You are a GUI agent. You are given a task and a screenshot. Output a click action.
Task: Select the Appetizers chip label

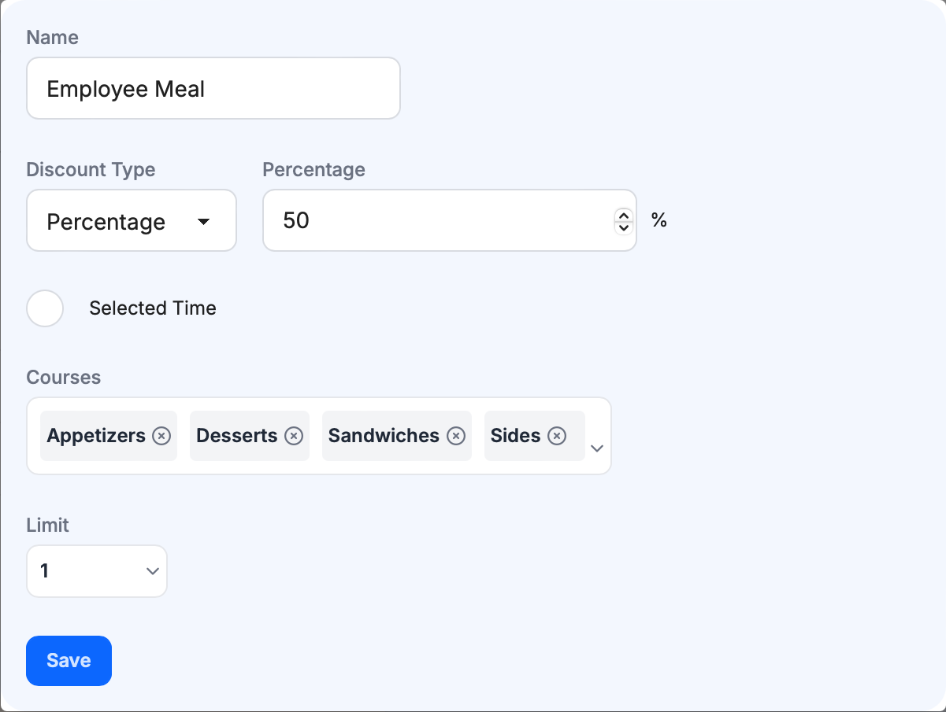pyautogui.click(x=96, y=436)
